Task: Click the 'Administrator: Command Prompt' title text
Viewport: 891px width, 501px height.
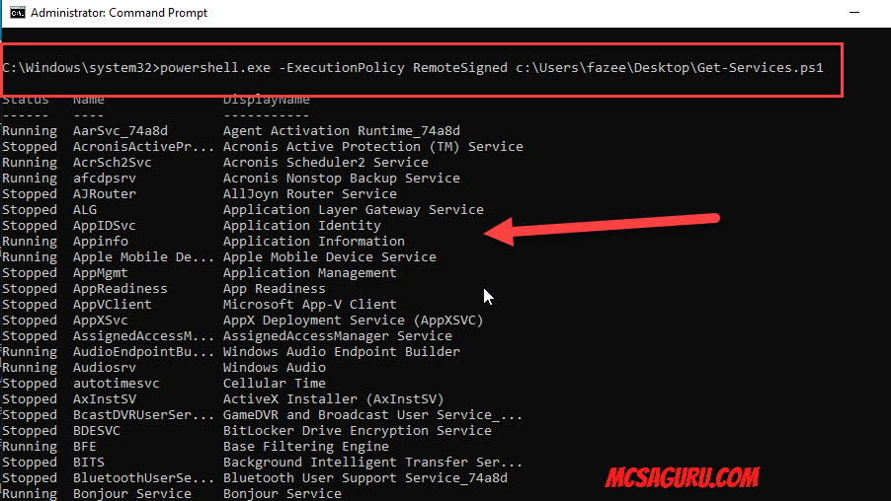Action: [x=119, y=13]
